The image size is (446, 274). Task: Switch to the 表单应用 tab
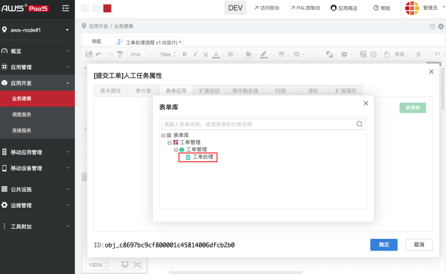[x=176, y=91]
